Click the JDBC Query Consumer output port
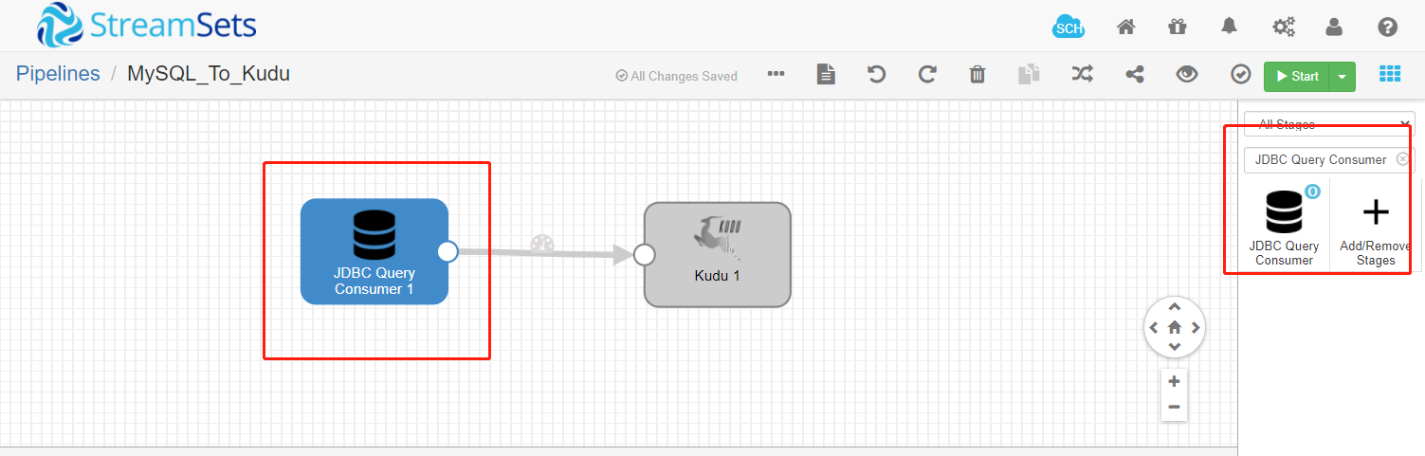The width and height of the screenshot is (1425, 456). coord(448,251)
